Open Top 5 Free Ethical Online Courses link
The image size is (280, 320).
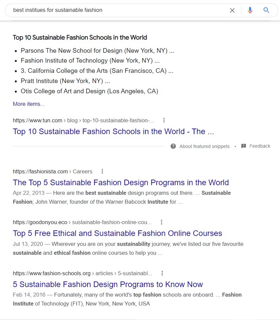tap(117, 233)
